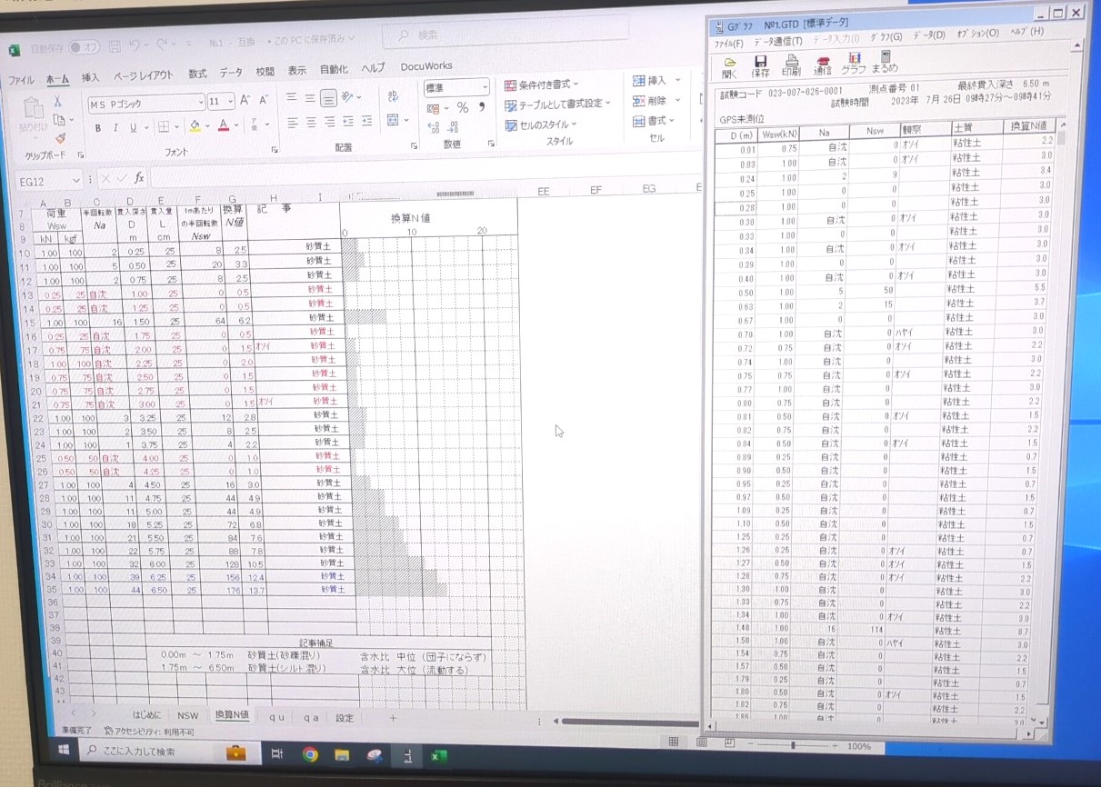Viewport: 1101px width, 787px height.
Task: Click the Excel zoom slider handle
Action: coord(793,745)
